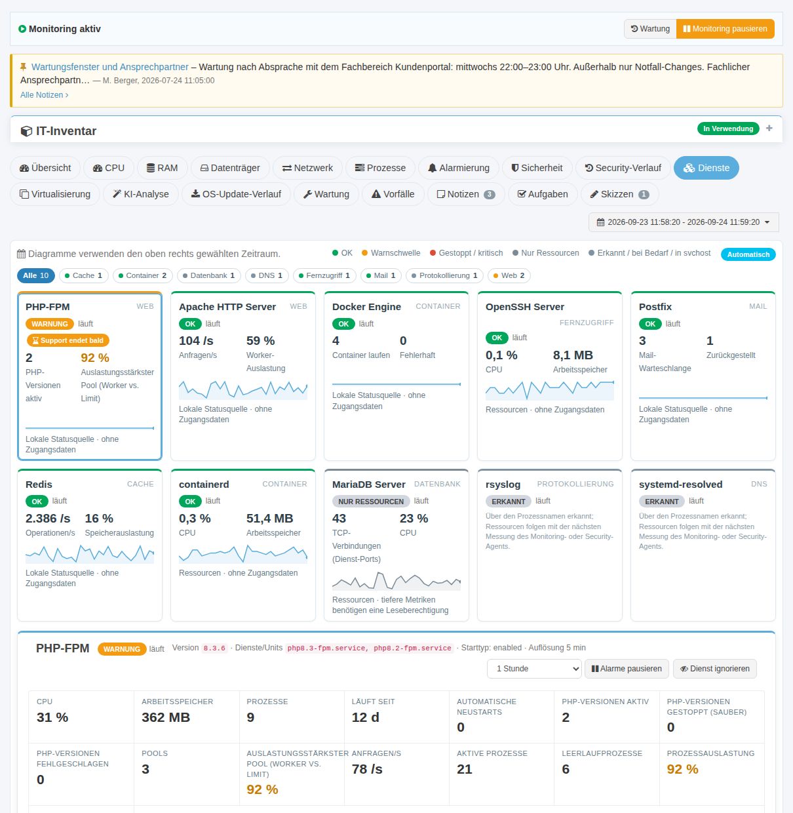Viewport: 793px width, 813px height.
Task: Click Alarme pausieren button
Action: [x=627, y=669]
